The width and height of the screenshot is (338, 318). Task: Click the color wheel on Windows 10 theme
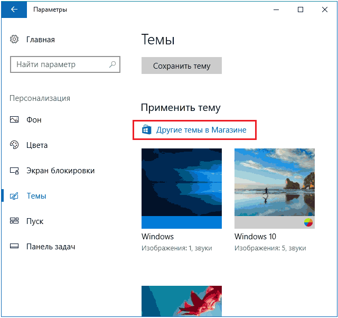tap(308, 222)
